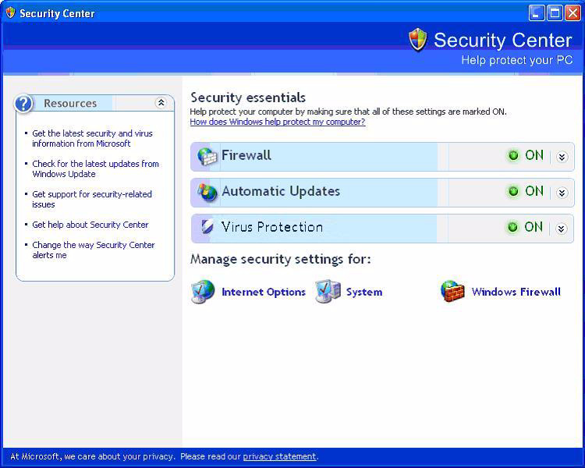The image size is (585, 468).
Task: Click the Automatic Updates heading text
Action: pyautogui.click(x=281, y=191)
